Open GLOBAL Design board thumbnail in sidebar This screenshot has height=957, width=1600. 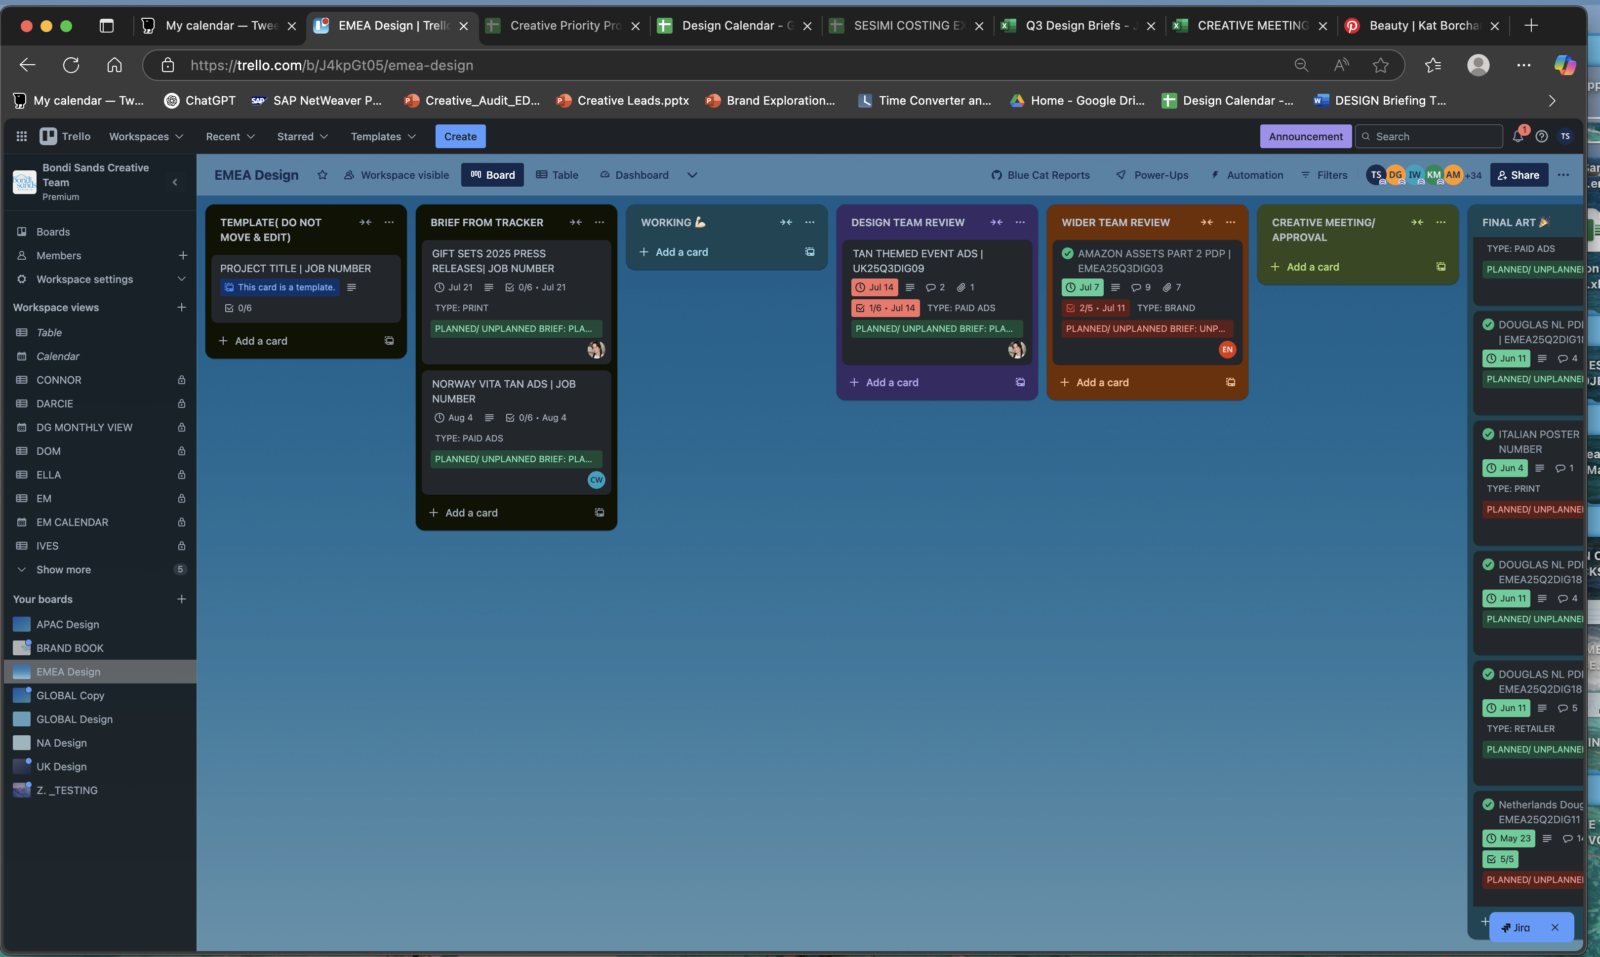[21, 719]
